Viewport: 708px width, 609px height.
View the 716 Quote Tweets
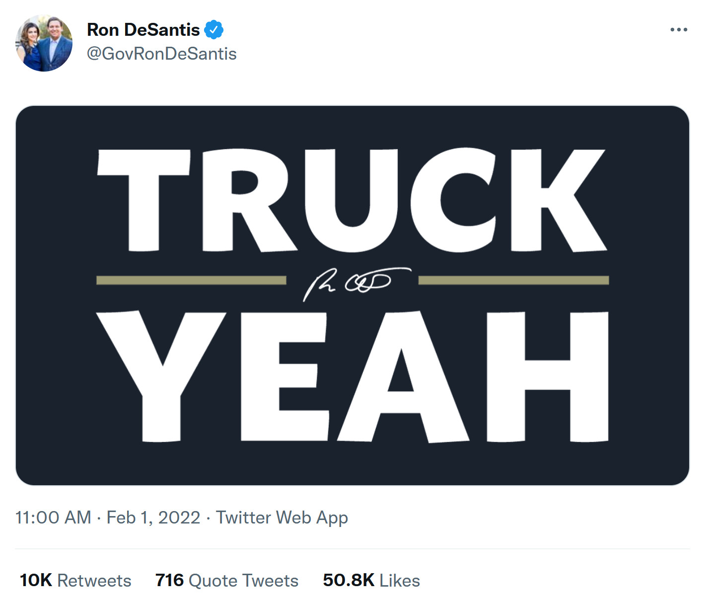pos(226,580)
